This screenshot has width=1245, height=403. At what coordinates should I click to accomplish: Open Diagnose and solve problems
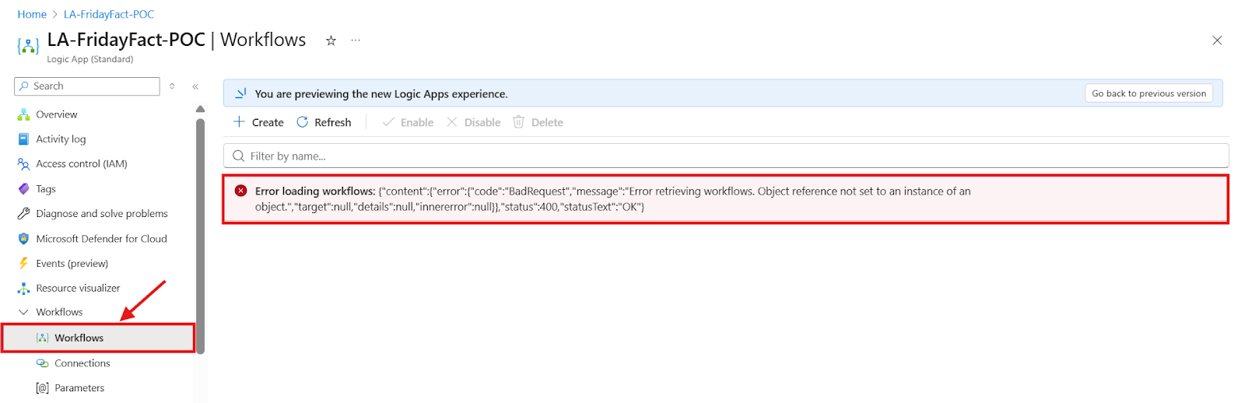tap(101, 214)
